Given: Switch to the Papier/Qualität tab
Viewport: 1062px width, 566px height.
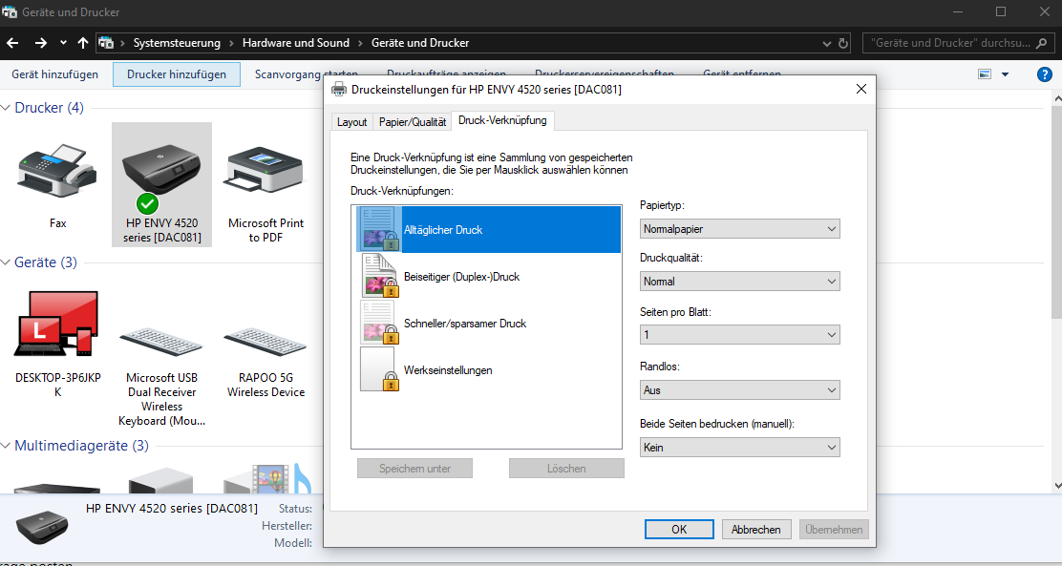Looking at the screenshot, I should pyautogui.click(x=412, y=122).
